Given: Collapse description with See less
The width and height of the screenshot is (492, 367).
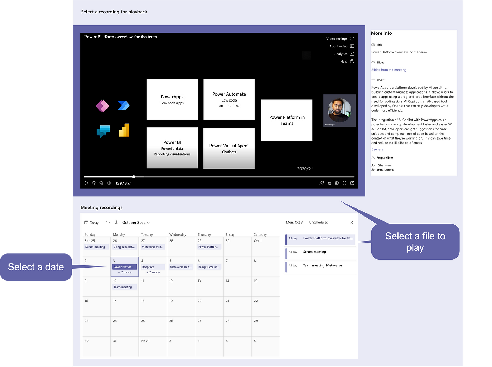Looking at the screenshot, I should tap(377, 149).
